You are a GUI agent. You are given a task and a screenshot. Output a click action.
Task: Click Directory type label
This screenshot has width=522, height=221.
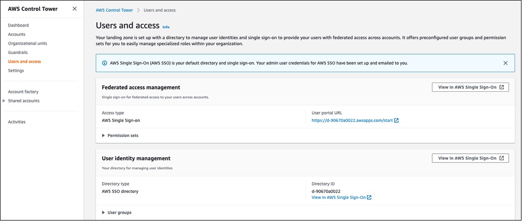pyautogui.click(x=115, y=184)
